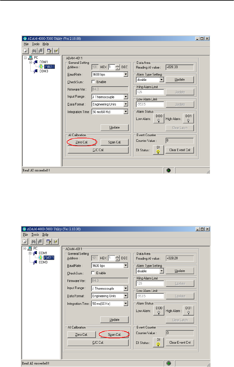Select the COM3 tree item text in bottom window
This screenshot has height=367, width=234.
[x=43, y=262]
